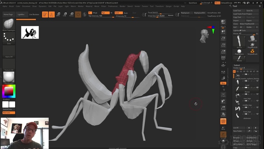The width and height of the screenshot is (264, 149).
Task: Select the Draw mode button
Action: tap(52, 14)
